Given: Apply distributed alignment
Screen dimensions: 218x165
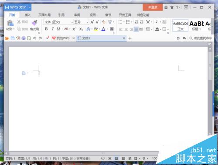Looking at the screenshot, I should point(141,29).
